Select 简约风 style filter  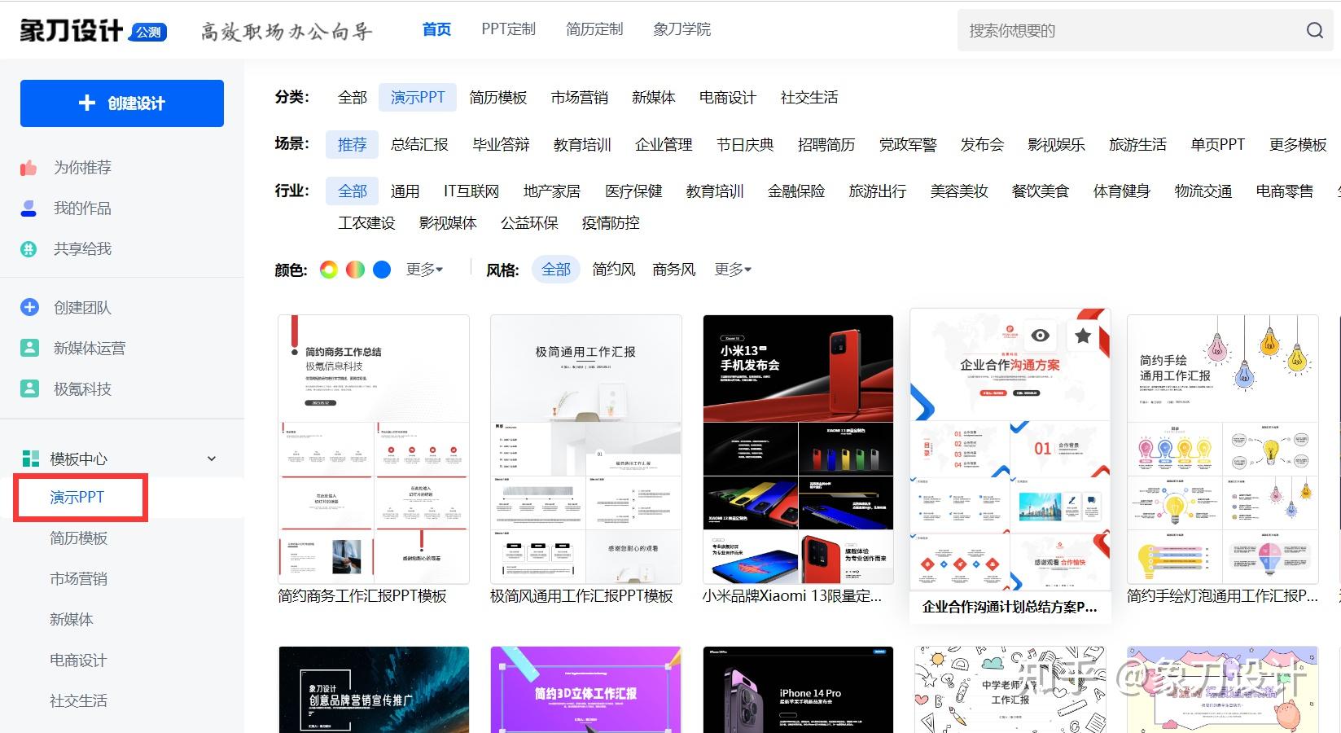[614, 270]
